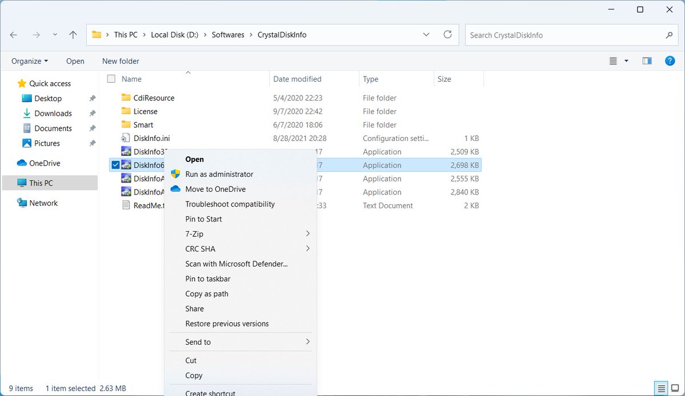Select OneDrive in navigation pane
Image resolution: width=685 pixels, height=396 pixels.
pyautogui.click(x=39, y=163)
